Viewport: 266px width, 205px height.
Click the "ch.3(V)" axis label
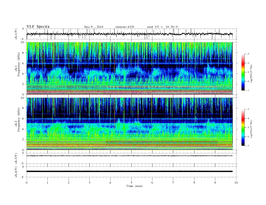tap(16, 158)
